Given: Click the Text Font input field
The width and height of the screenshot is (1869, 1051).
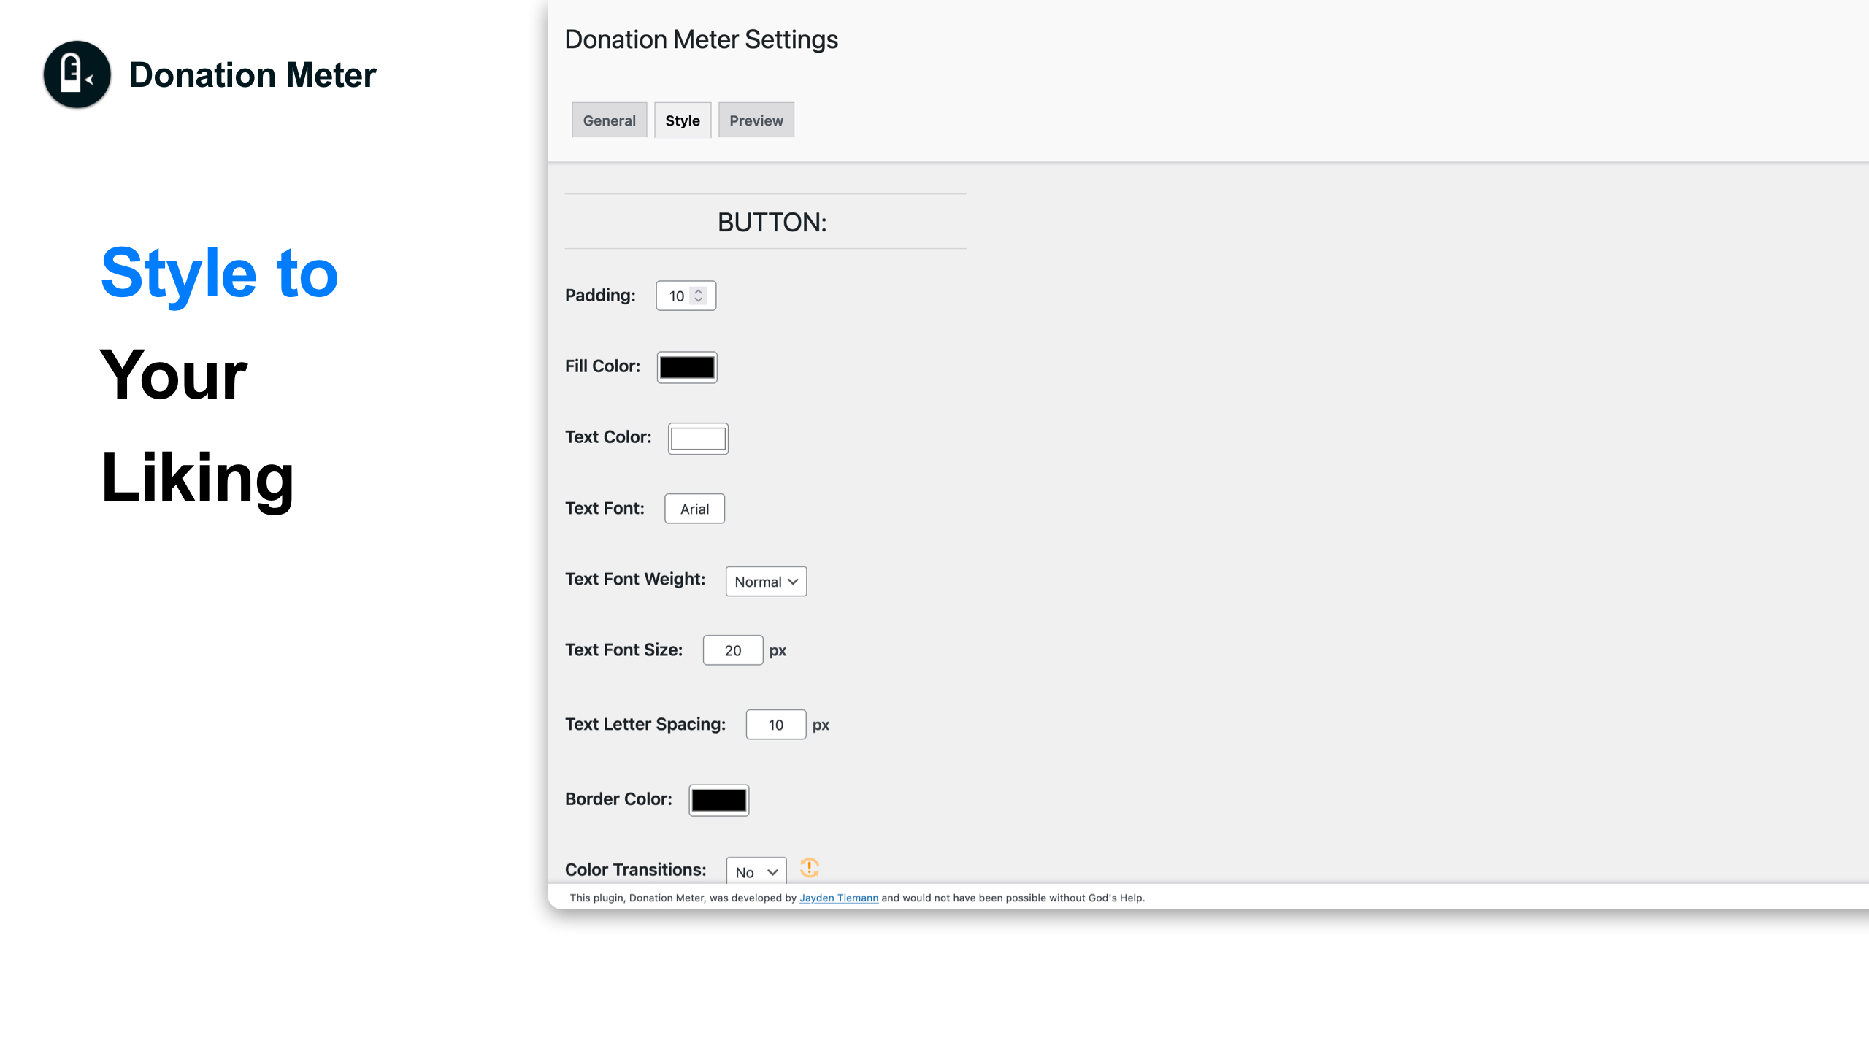Looking at the screenshot, I should tap(694, 509).
